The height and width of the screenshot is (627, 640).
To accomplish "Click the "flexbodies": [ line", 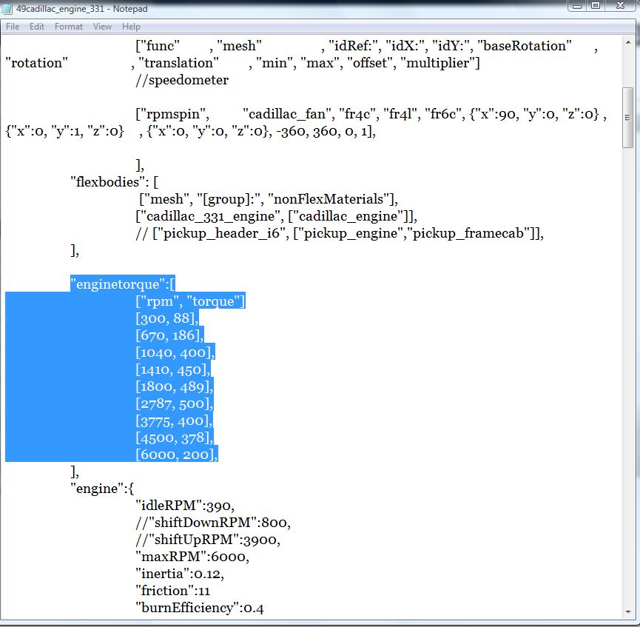I will [114, 182].
